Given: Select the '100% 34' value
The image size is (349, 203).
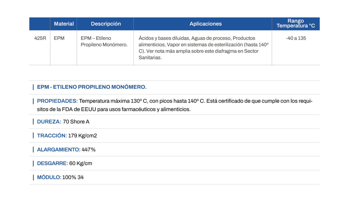Looking at the screenshot, I should tap(73, 177).
